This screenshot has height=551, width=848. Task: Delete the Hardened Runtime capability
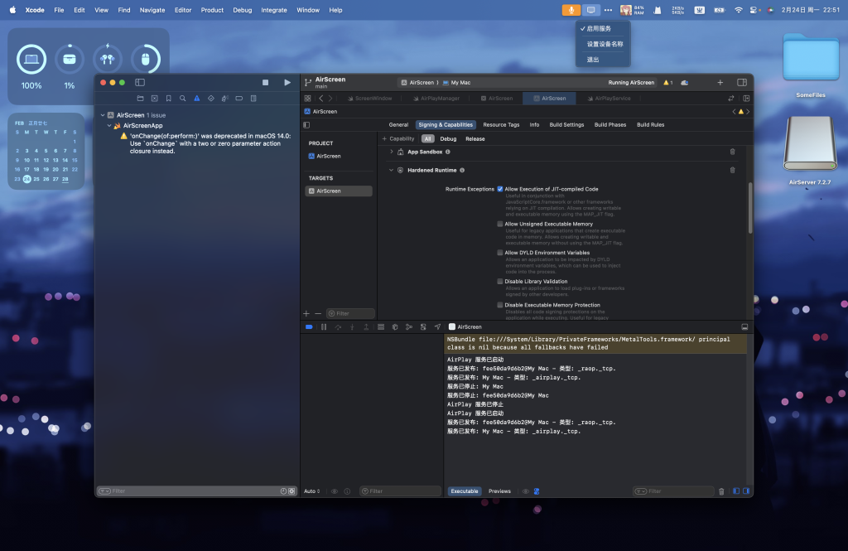732,170
